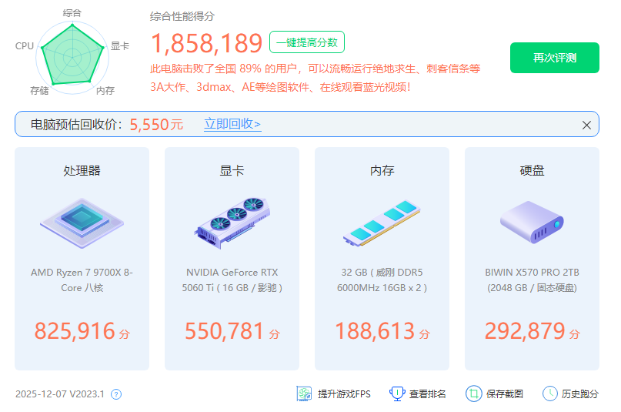Click the 存储 label on radar chart
This screenshot has width=621, height=412.
[x=39, y=91]
